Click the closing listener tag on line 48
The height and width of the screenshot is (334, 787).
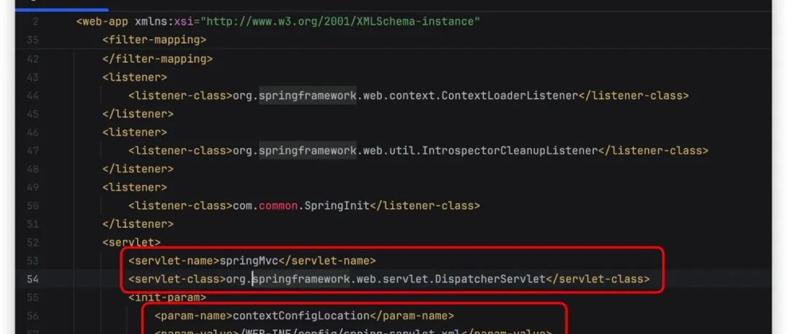(x=138, y=169)
